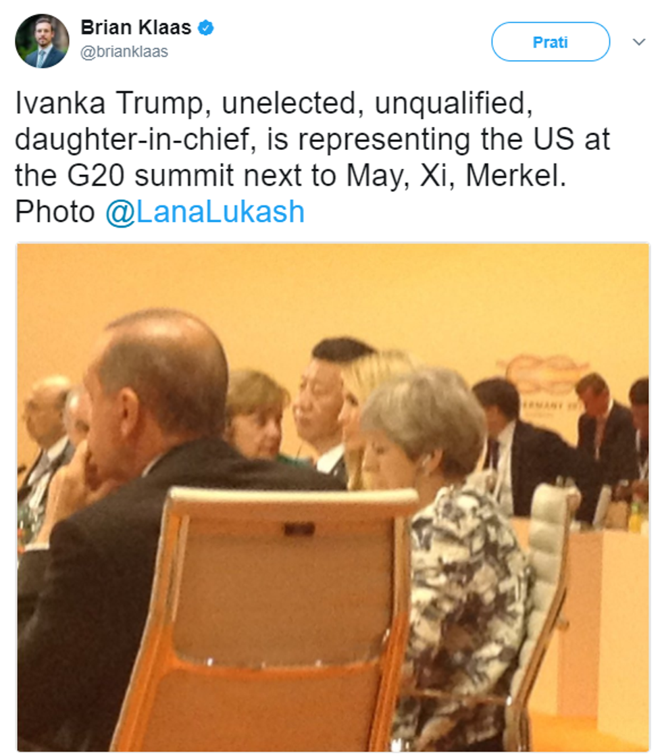Screen dimensions: 662x754
Task: Click the Prati follow button
Action: [551, 41]
